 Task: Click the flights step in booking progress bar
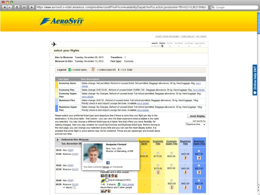pos(162,43)
